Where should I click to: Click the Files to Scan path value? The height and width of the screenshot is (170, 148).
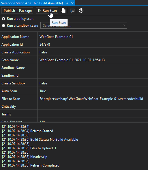pyautogui.click(x=91, y=99)
